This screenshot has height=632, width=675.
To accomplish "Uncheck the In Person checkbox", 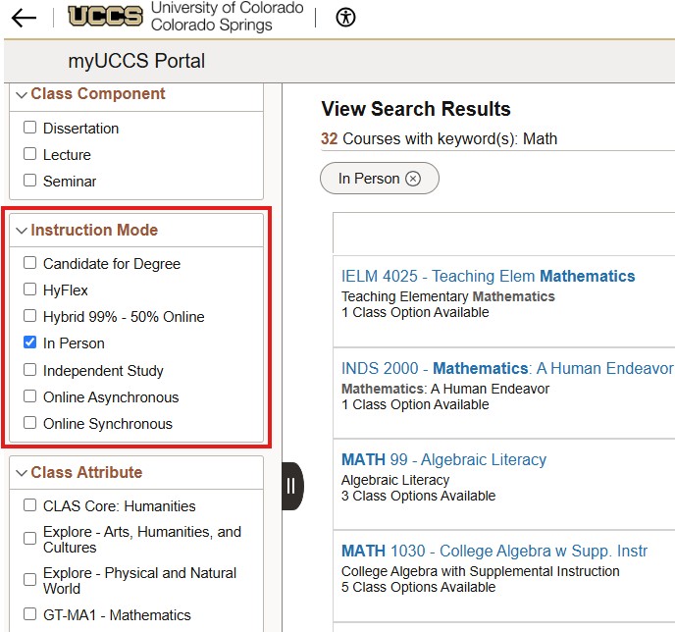I will [x=30, y=343].
